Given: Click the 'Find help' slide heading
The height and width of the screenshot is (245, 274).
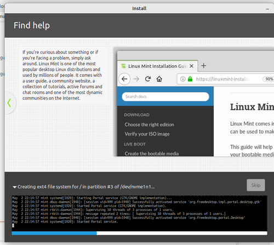Looking at the screenshot, I should 32,25.
